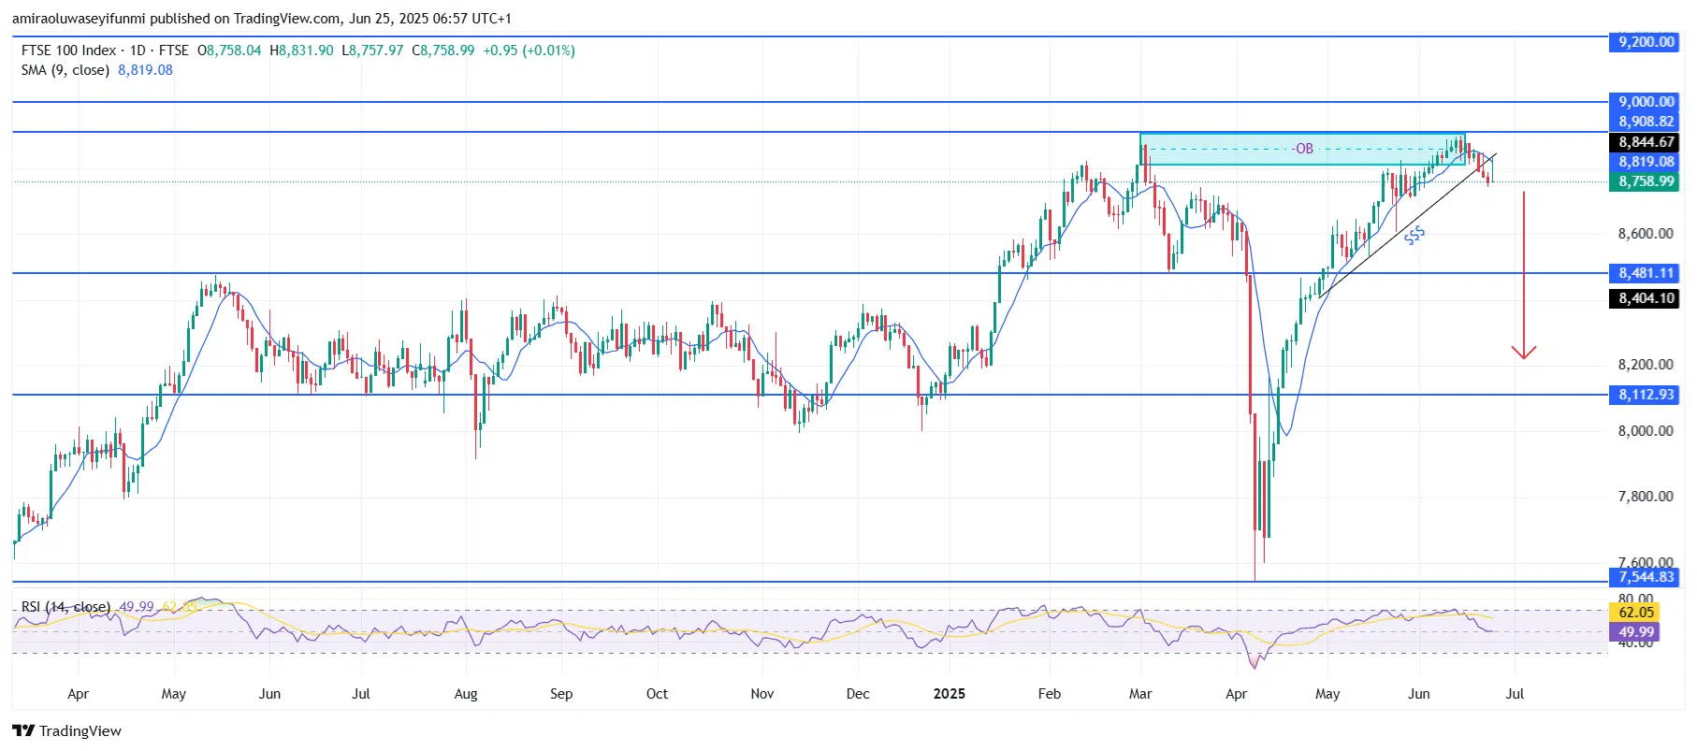Click the 8,481.11 horizontal level label

tap(1646, 273)
